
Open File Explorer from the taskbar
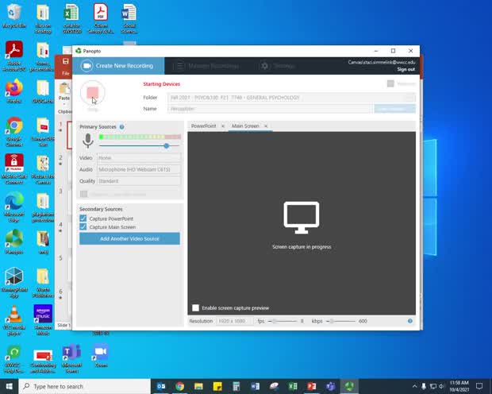pyautogui.click(x=198, y=386)
